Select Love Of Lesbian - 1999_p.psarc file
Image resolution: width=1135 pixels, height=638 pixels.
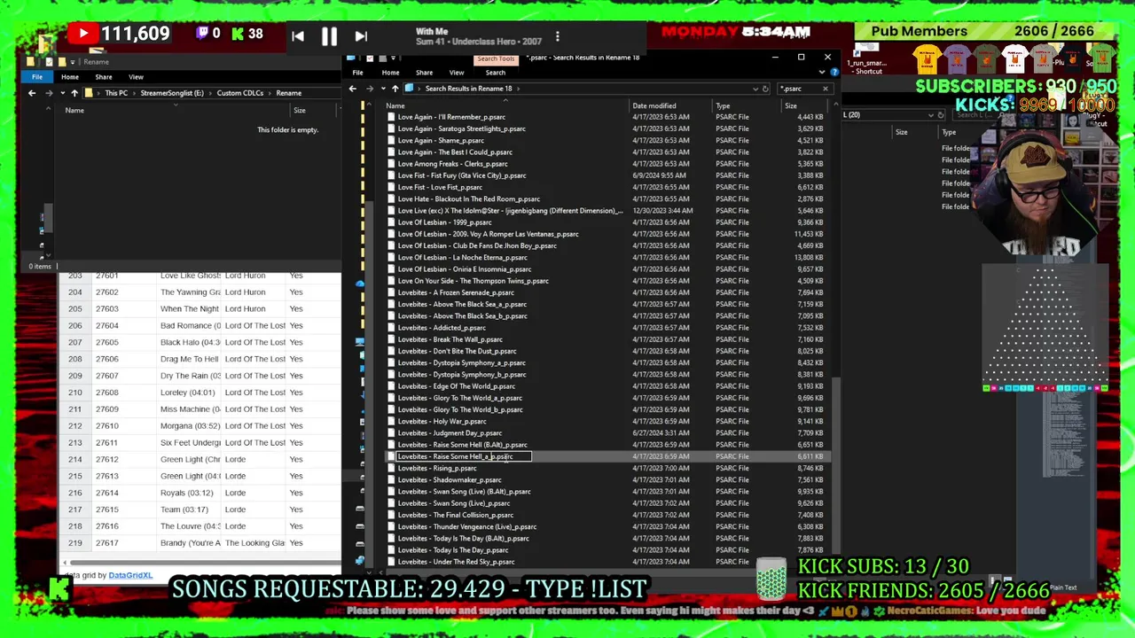[607, 222]
